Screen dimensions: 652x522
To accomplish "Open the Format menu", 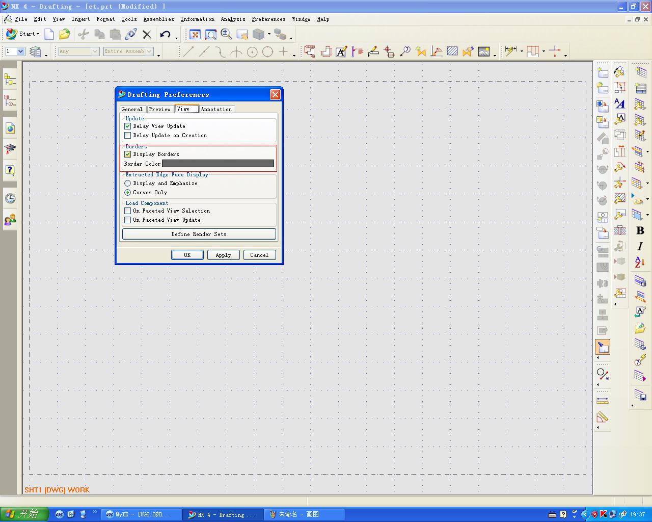I will click(x=105, y=19).
